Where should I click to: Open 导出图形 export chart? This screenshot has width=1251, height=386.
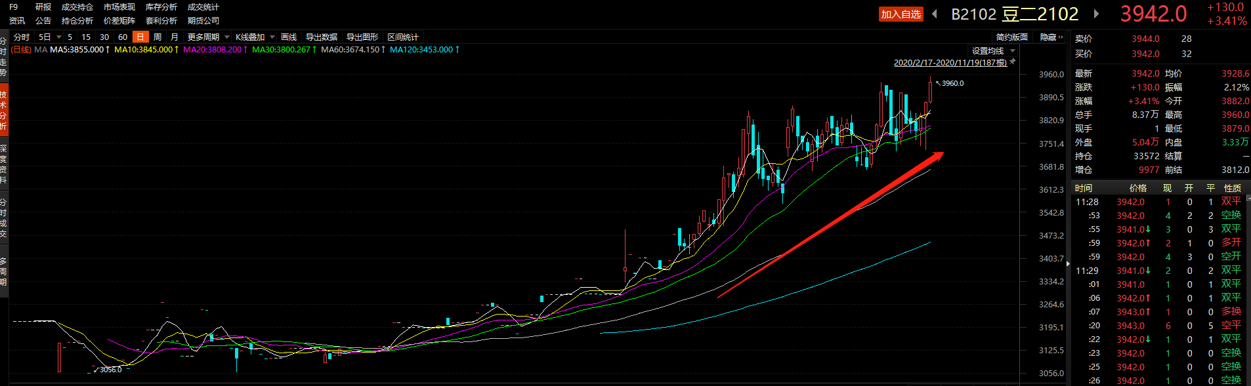[x=362, y=37]
